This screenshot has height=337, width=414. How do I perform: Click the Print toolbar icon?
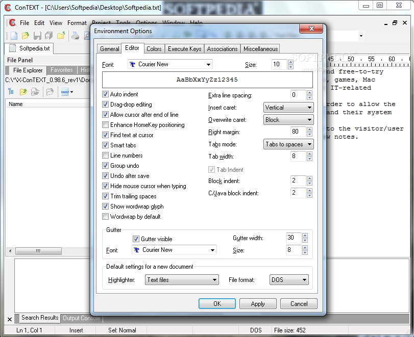(75, 36)
